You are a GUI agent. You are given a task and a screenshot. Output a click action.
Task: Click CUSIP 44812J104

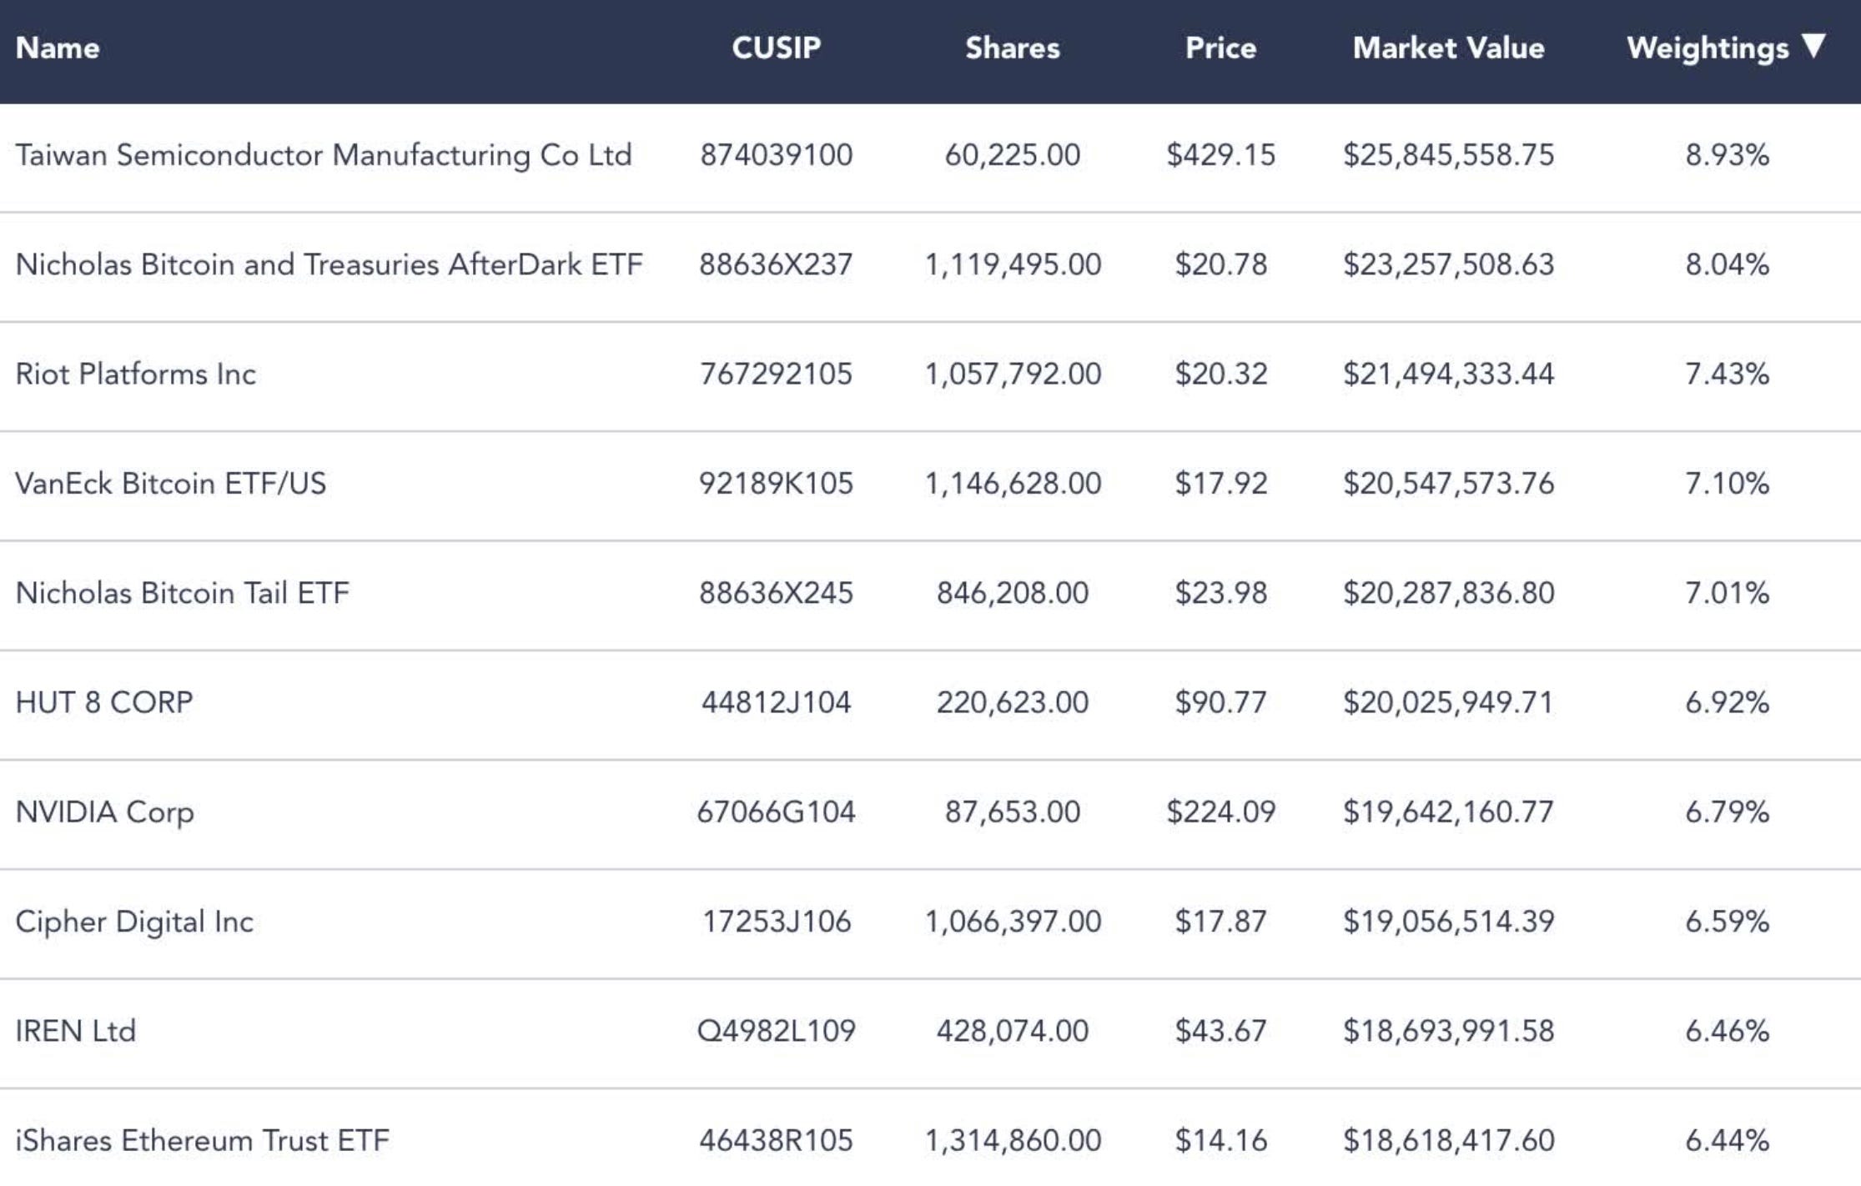tap(776, 702)
